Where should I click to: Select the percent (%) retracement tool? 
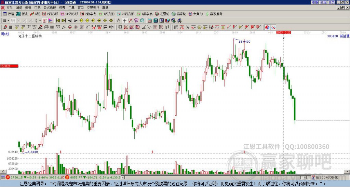pyautogui.click(x=187, y=27)
